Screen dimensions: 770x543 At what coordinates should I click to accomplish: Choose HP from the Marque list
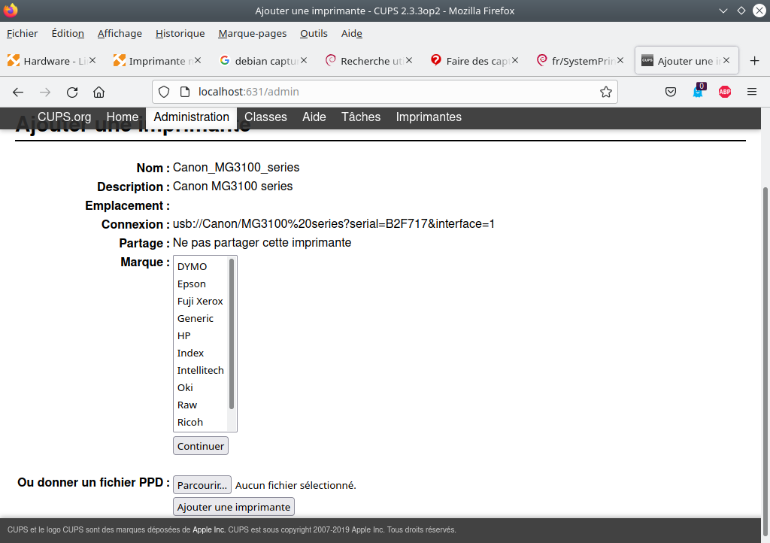point(184,335)
